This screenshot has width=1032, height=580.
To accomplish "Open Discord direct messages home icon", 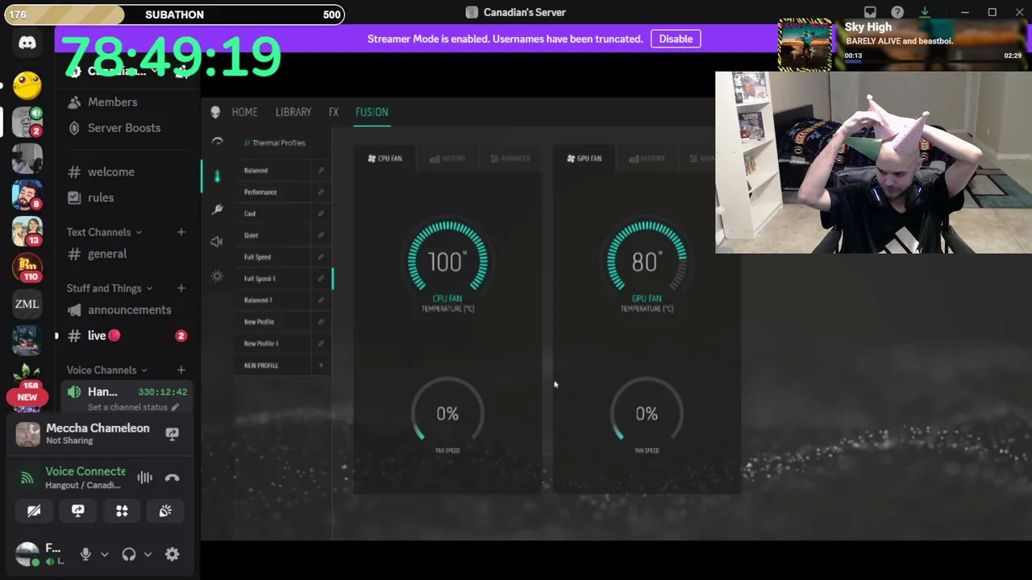I will coord(27,43).
